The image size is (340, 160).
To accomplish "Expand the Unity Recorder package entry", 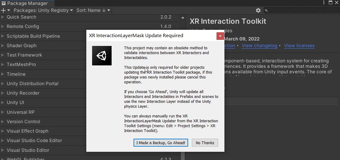I will tap(3, 93).
